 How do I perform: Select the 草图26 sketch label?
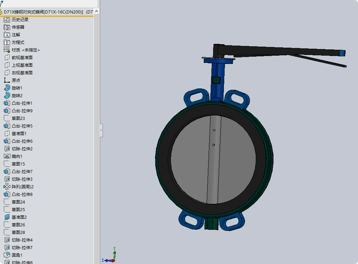(18, 225)
